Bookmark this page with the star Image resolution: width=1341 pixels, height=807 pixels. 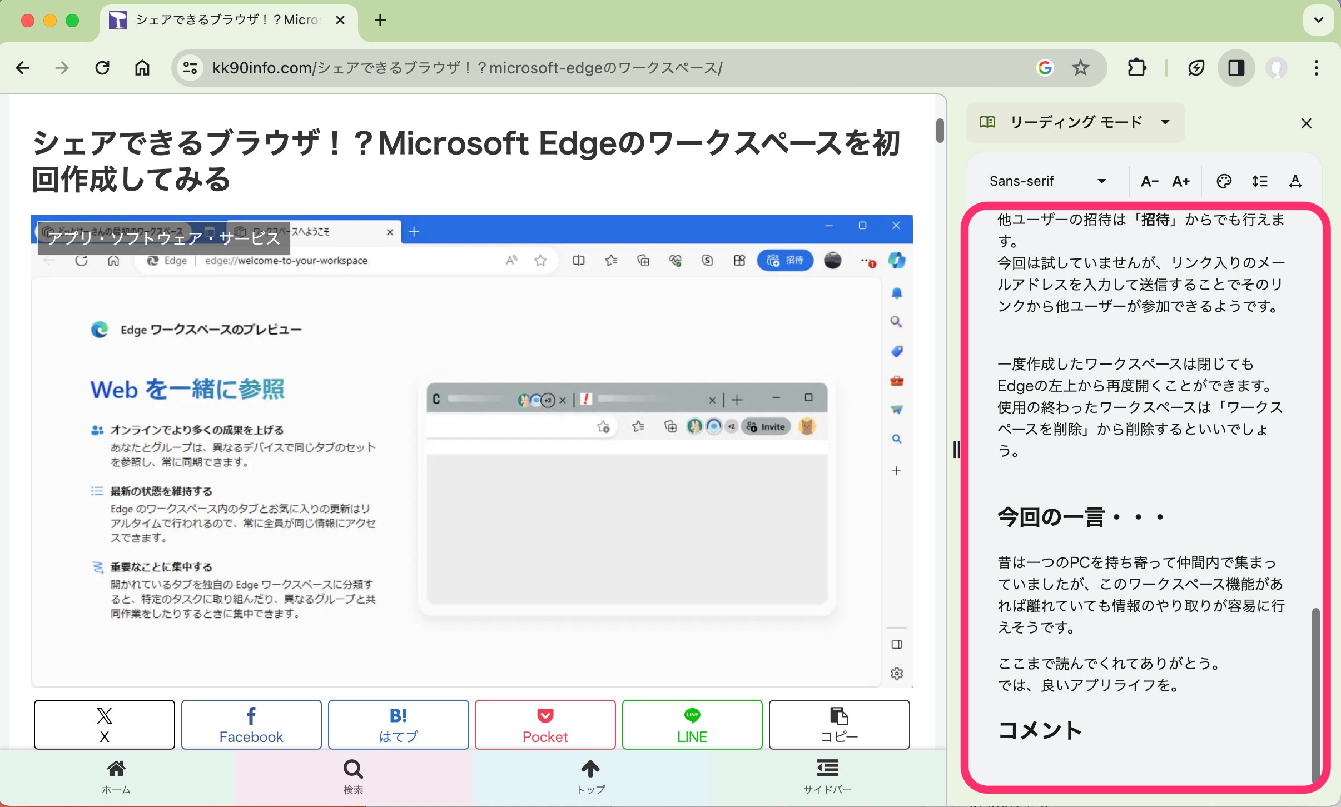(1080, 68)
